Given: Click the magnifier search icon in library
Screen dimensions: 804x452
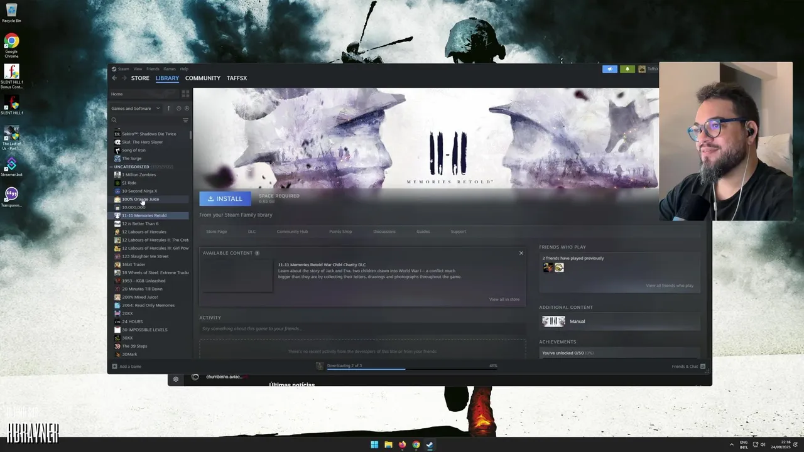Looking at the screenshot, I should pyautogui.click(x=114, y=120).
